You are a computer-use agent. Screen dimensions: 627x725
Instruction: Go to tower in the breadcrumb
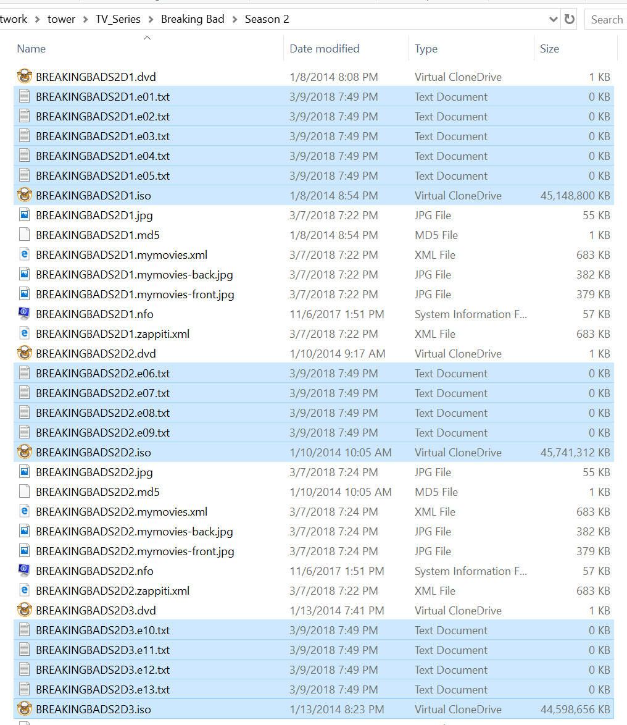pos(61,19)
